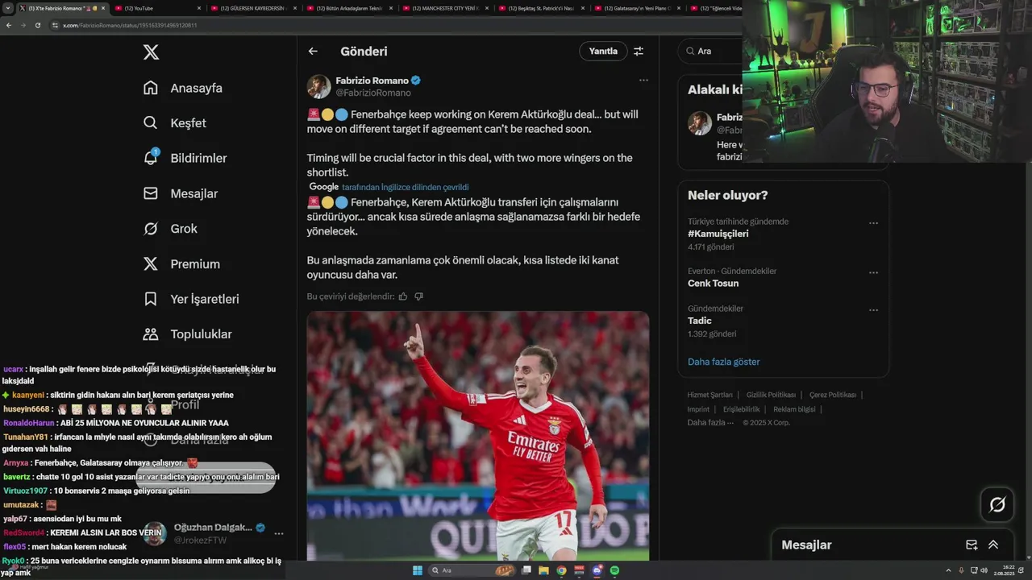Open Keşfet from the sidebar
The height and width of the screenshot is (580, 1032).
point(174,123)
